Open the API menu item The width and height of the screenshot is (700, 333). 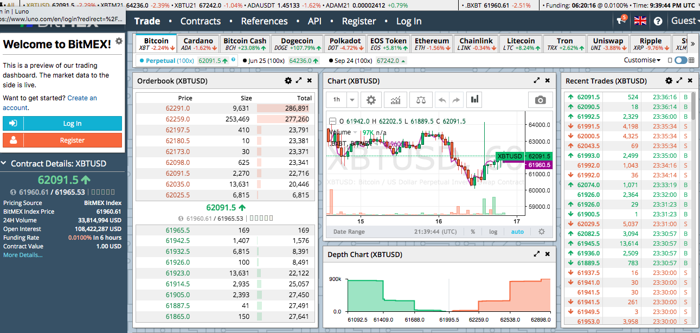314,21
